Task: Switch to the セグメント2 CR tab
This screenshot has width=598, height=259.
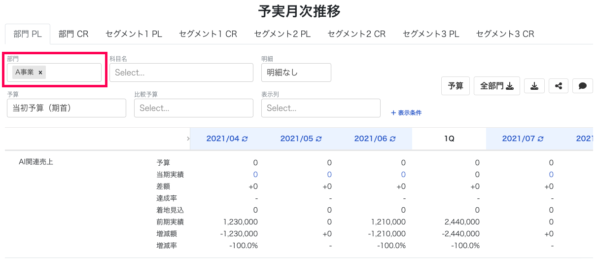Action: [356, 34]
